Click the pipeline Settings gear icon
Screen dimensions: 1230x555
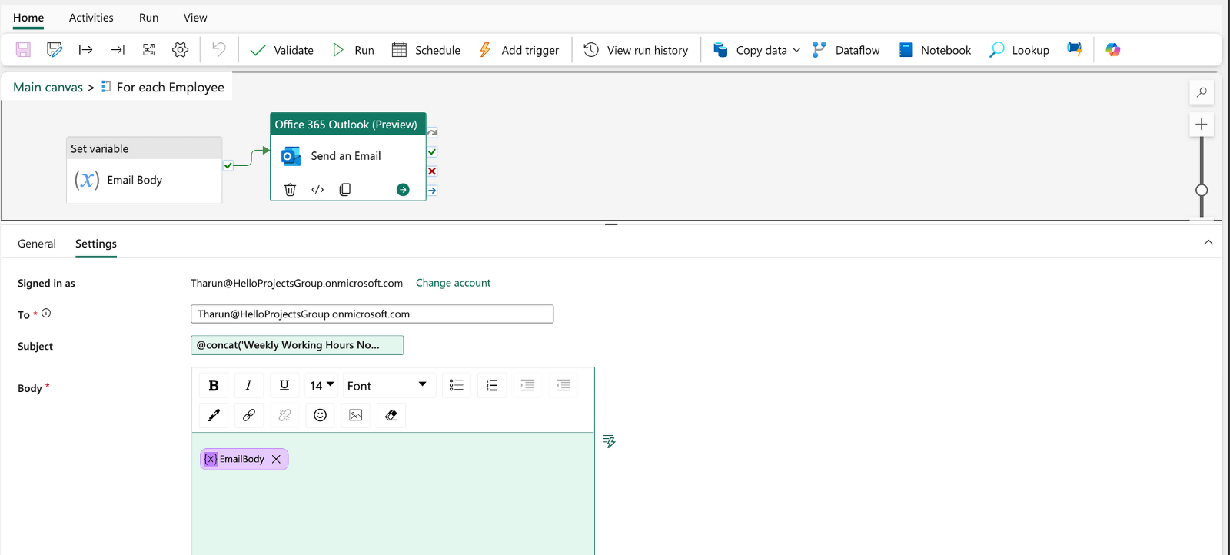(180, 50)
